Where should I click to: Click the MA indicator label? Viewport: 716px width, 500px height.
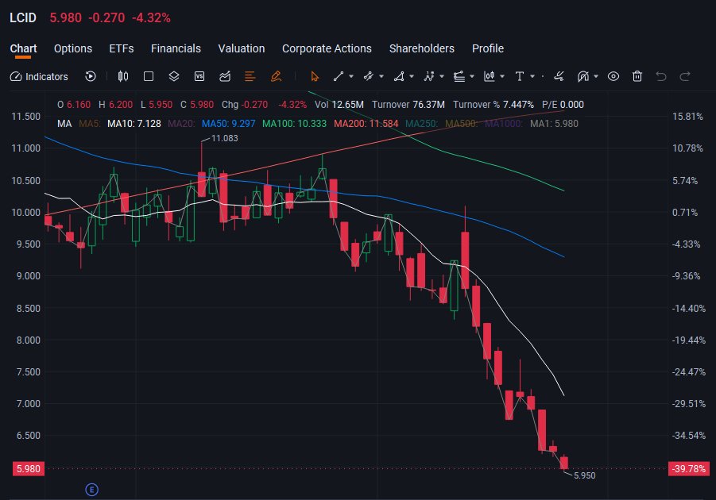(x=64, y=124)
